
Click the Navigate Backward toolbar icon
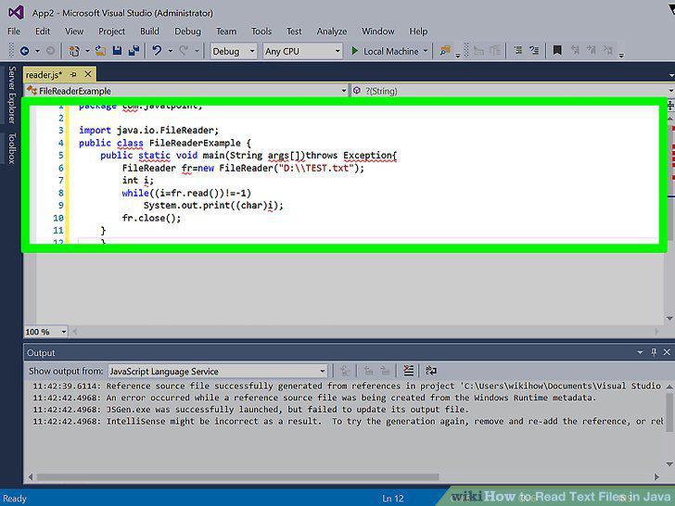24,51
